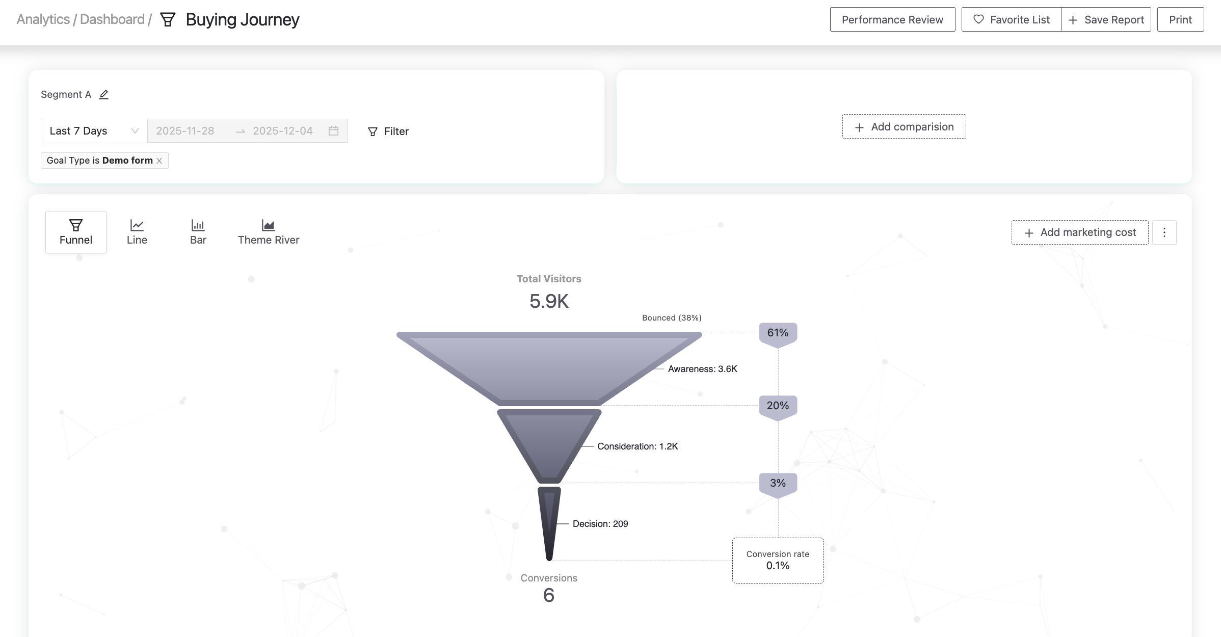The height and width of the screenshot is (637, 1221).
Task: Select the Funnel chart view
Action: (76, 232)
